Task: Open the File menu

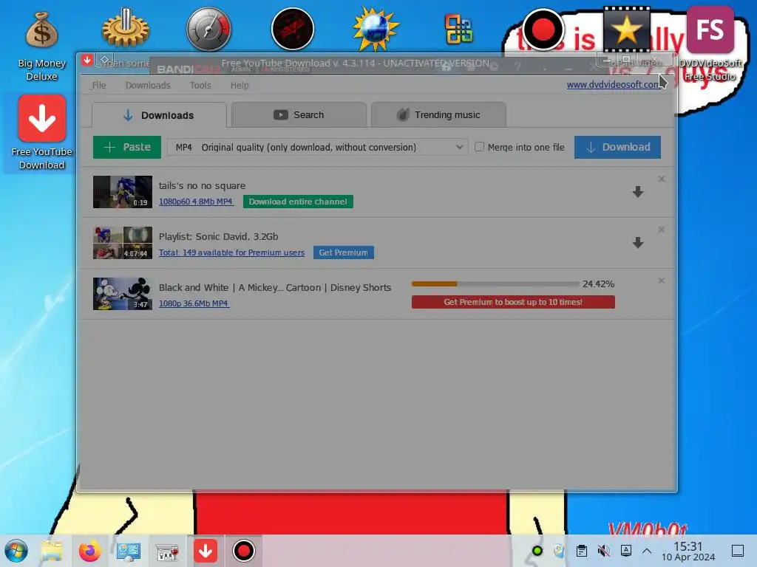Action: (x=98, y=86)
